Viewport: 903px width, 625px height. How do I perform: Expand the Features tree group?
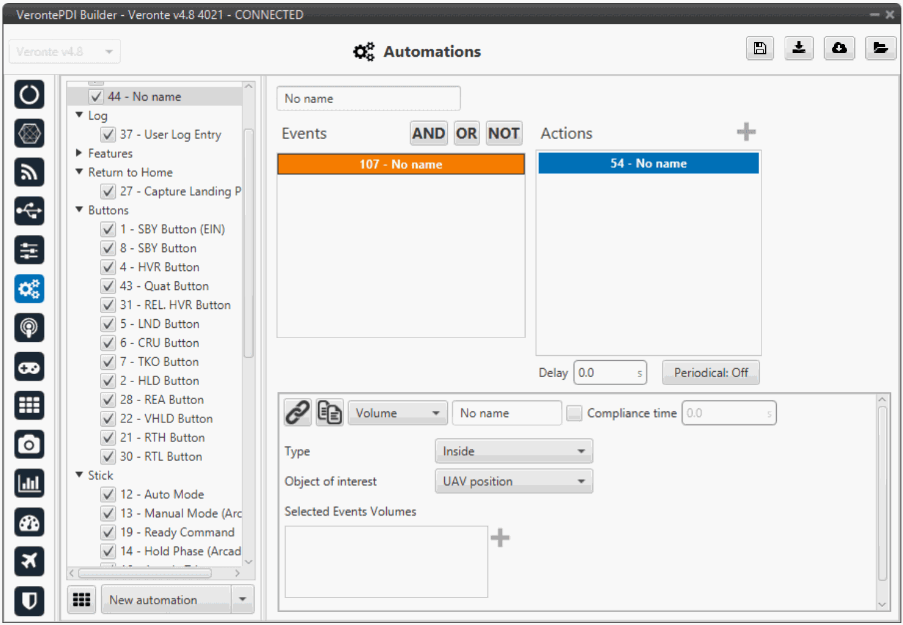(x=79, y=153)
